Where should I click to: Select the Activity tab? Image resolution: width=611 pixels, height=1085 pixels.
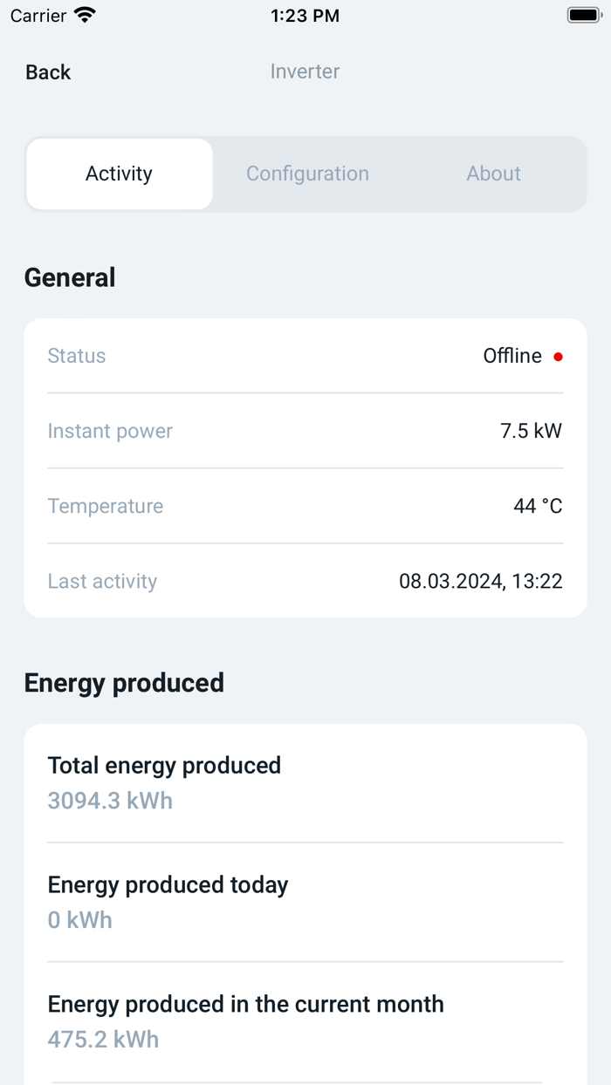tap(119, 174)
